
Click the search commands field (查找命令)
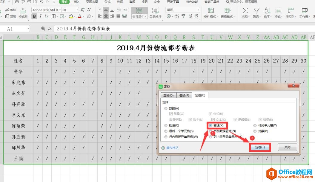click(242, 2)
